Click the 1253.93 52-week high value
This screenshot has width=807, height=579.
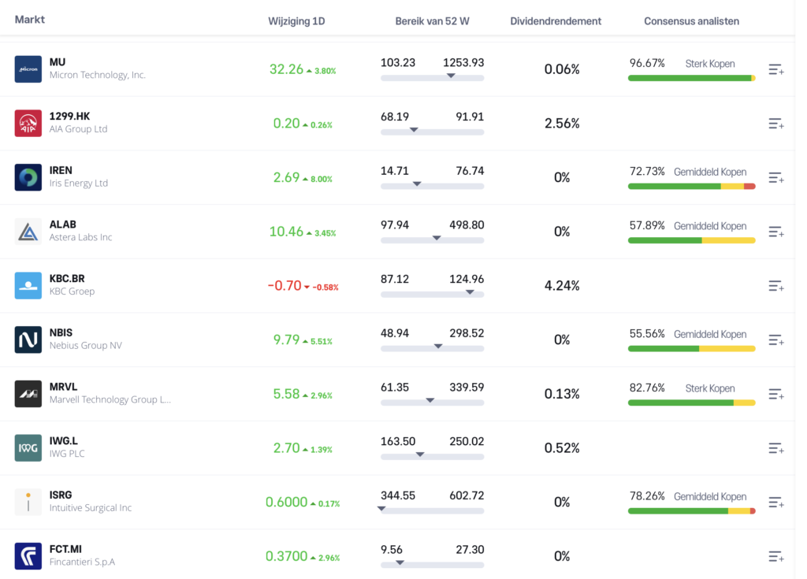pyautogui.click(x=463, y=62)
